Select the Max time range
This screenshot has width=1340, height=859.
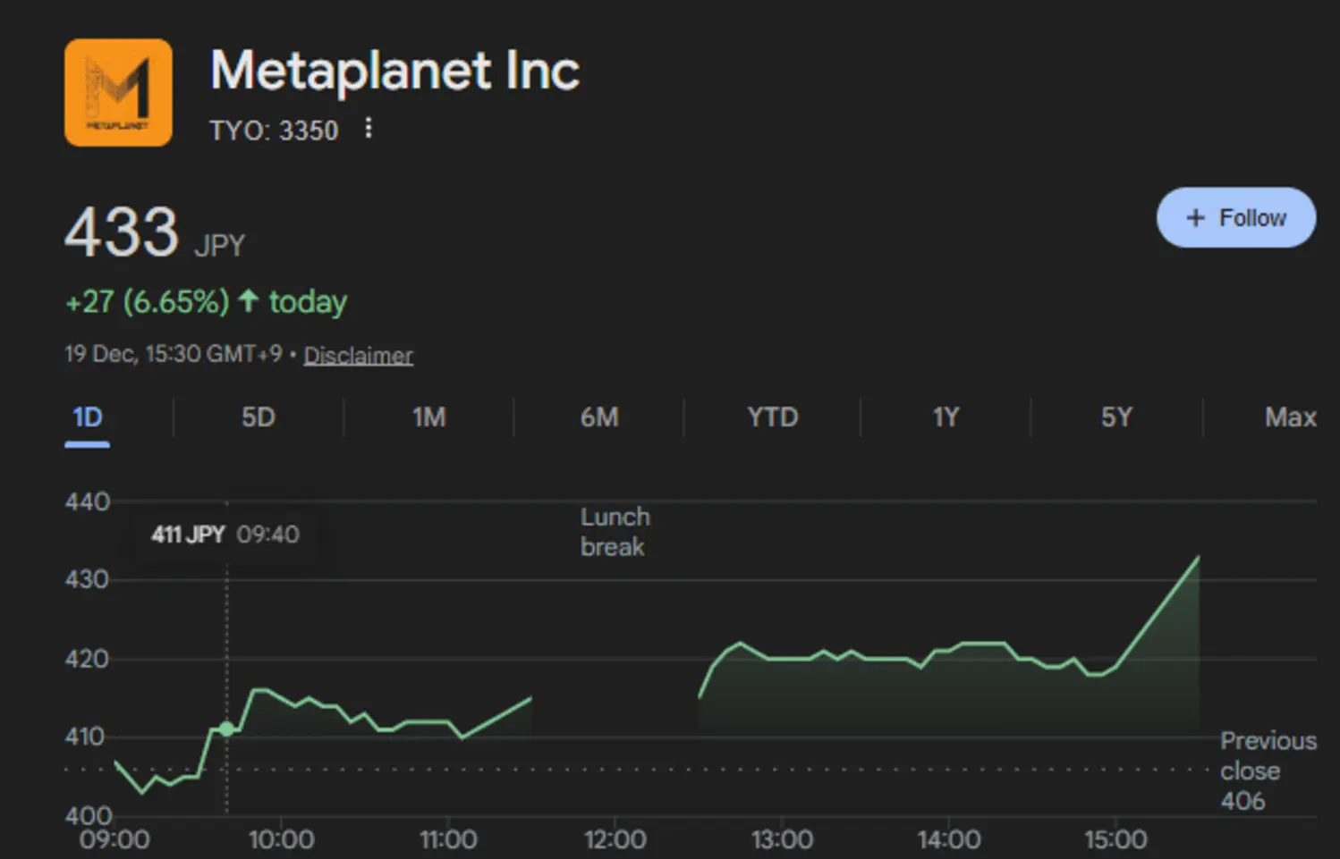tap(1289, 417)
